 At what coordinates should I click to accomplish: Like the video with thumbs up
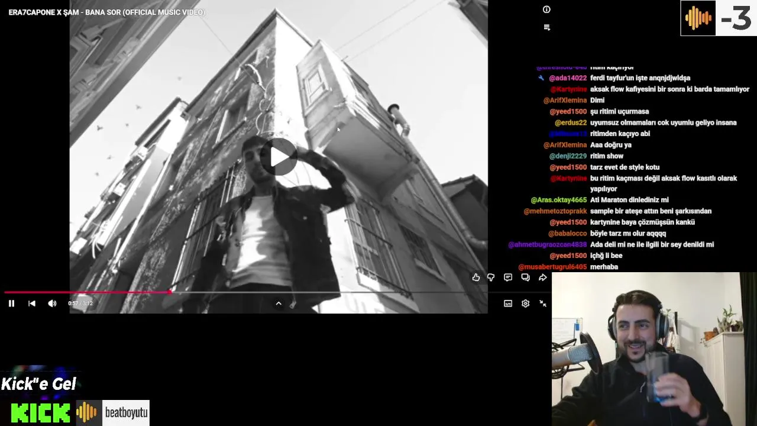pyautogui.click(x=476, y=277)
